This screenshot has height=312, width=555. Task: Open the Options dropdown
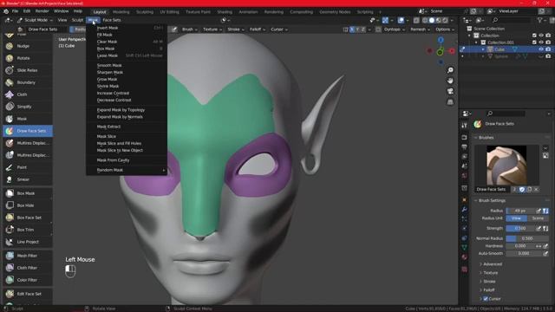click(x=445, y=29)
